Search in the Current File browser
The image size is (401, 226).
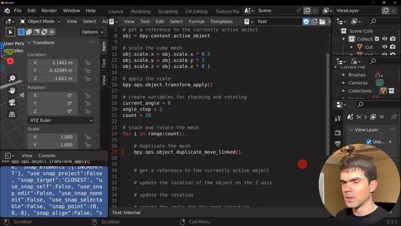coord(373,62)
